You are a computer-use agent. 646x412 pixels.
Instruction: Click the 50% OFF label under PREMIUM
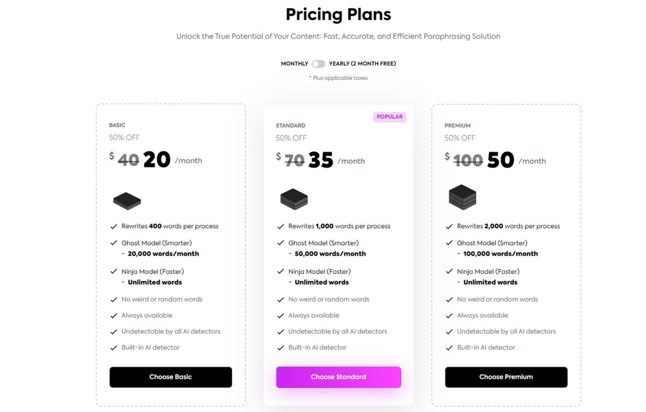point(460,138)
